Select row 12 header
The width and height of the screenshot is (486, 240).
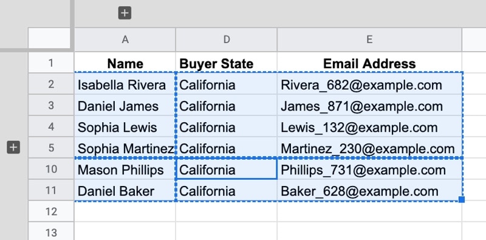pyautogui.click(x=51, y=211)
